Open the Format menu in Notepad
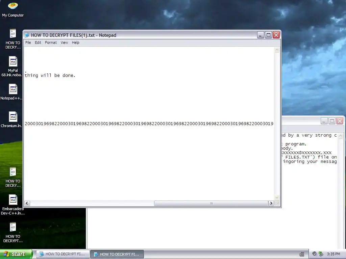The height and width of the screenshot is (259, 346). [x=51, y=42]
